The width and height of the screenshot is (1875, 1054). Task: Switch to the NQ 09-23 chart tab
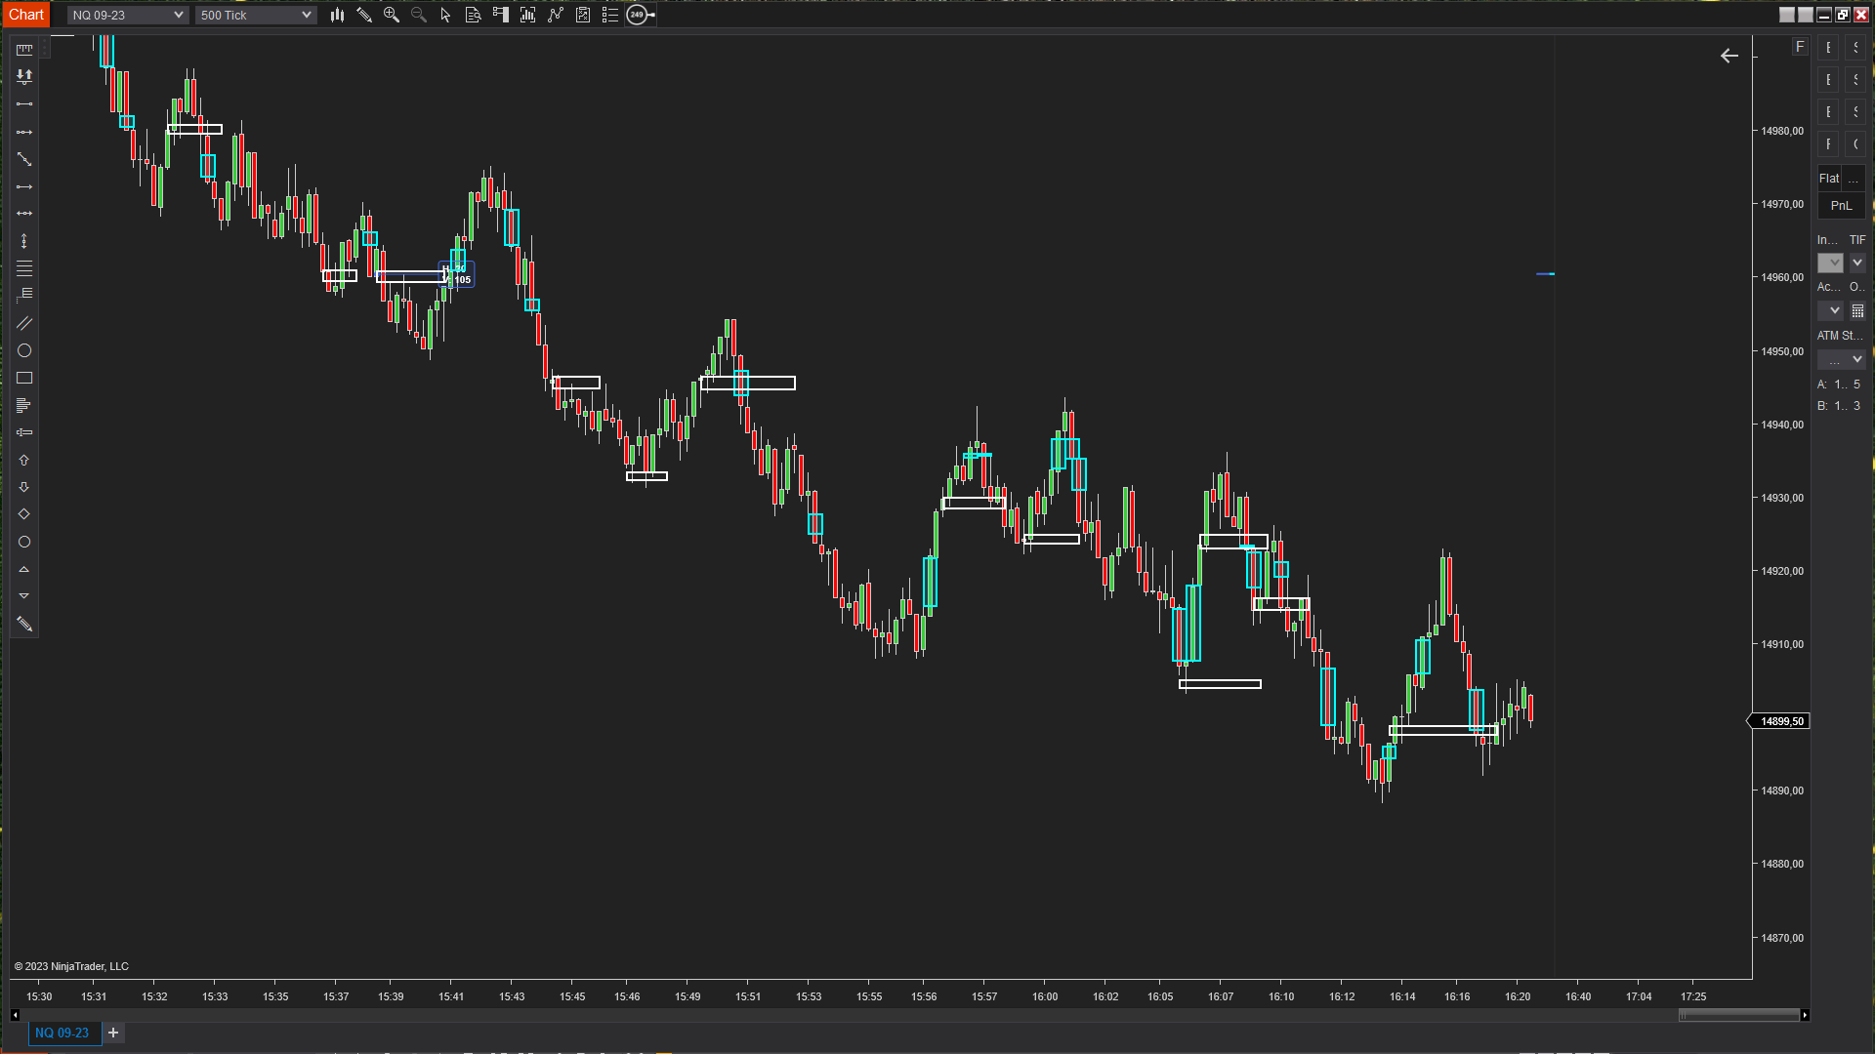(62, 1033)
